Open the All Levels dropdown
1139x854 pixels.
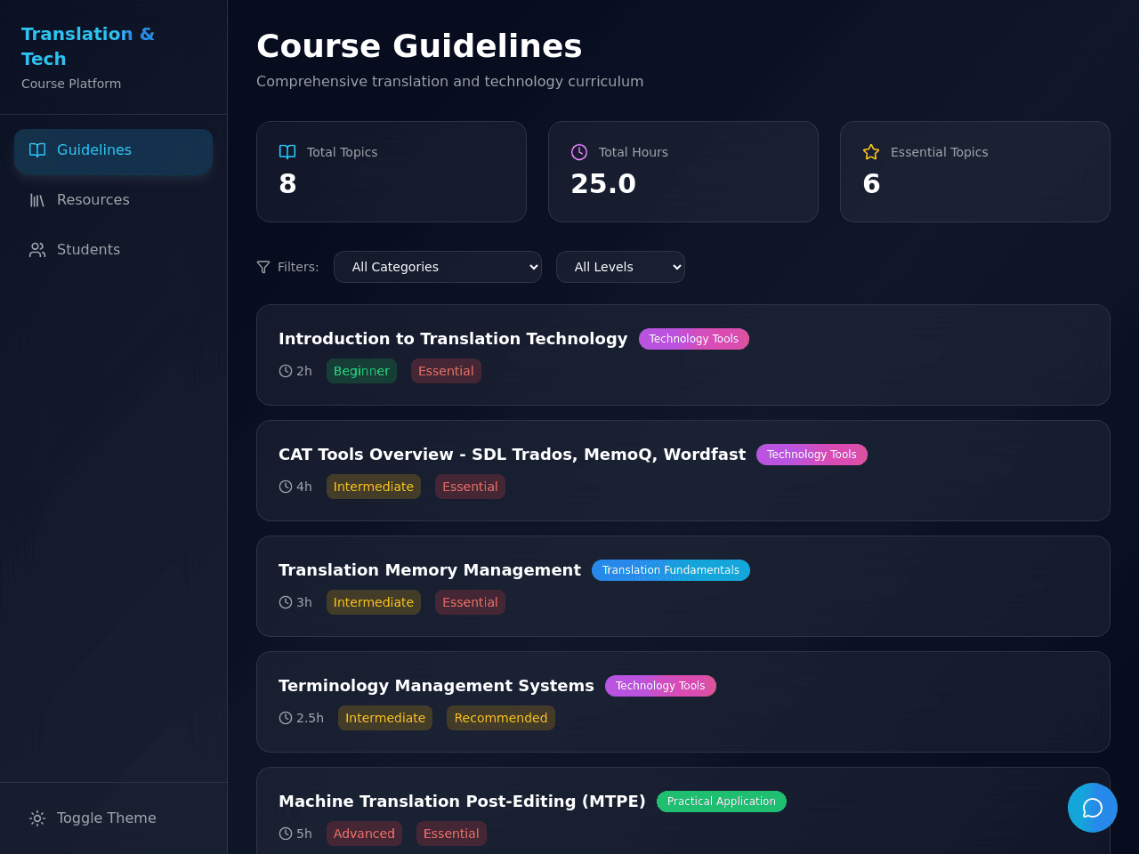click(620, 267)
